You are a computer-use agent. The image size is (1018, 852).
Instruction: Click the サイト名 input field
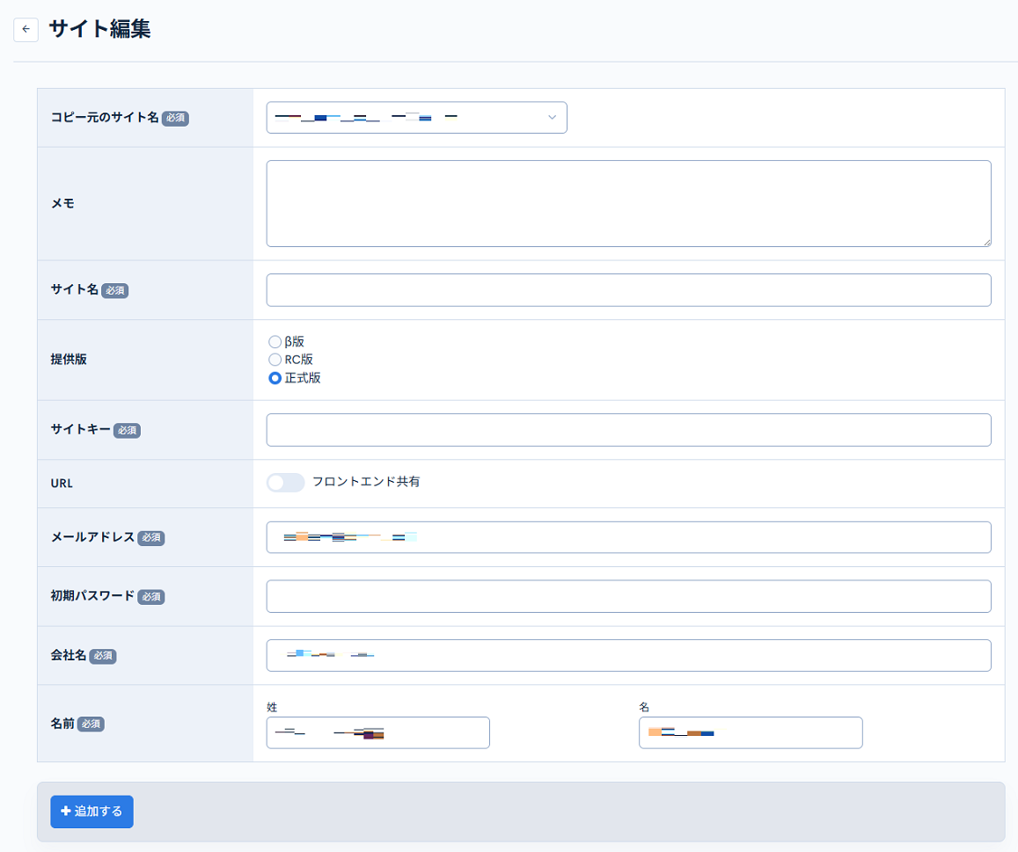click(x=628, y=289)
